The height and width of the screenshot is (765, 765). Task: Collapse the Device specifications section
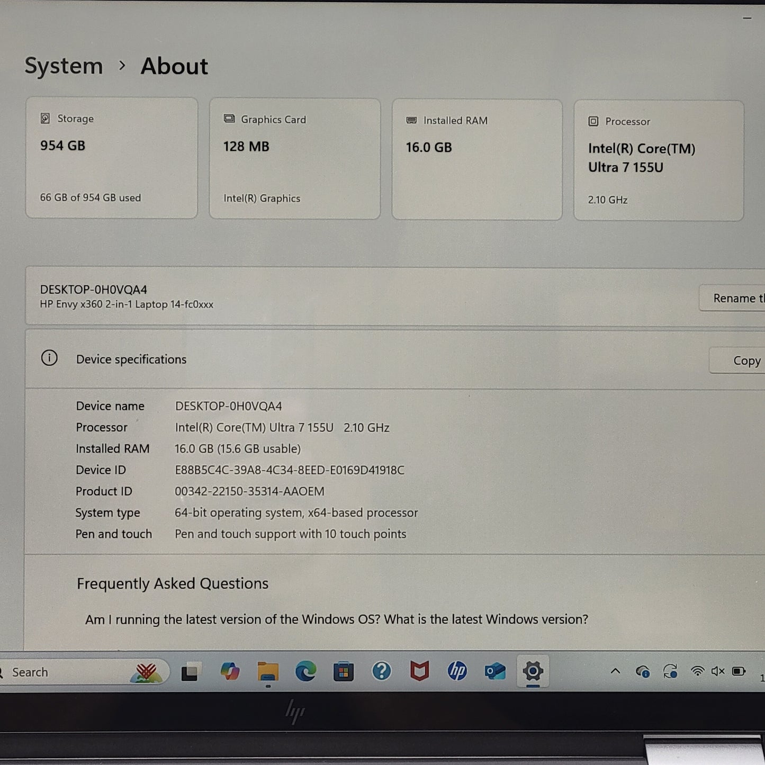131,359
